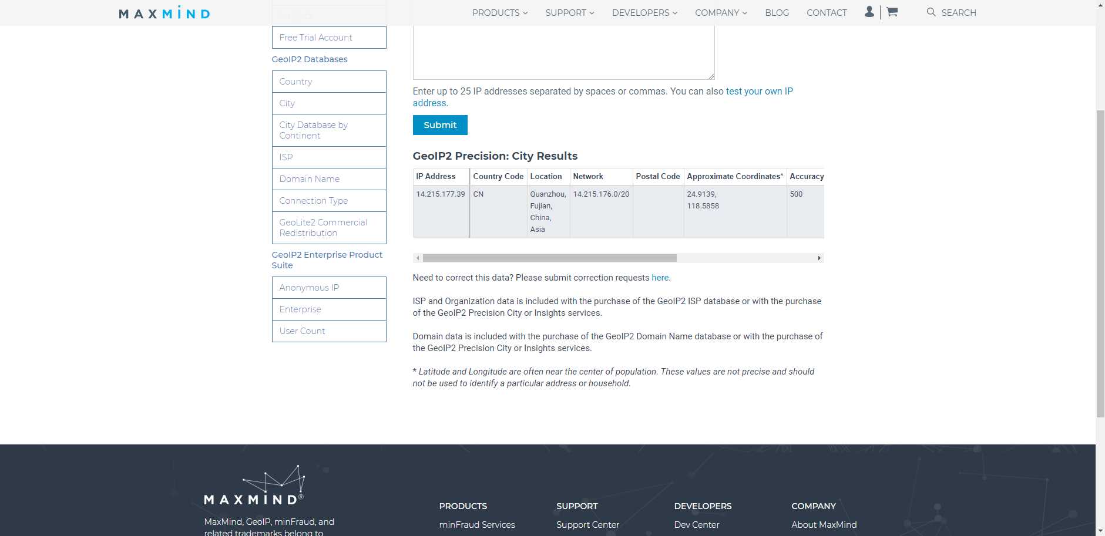
Task: Open Free Trial Account sidebar item
Action: click(329, 38)
